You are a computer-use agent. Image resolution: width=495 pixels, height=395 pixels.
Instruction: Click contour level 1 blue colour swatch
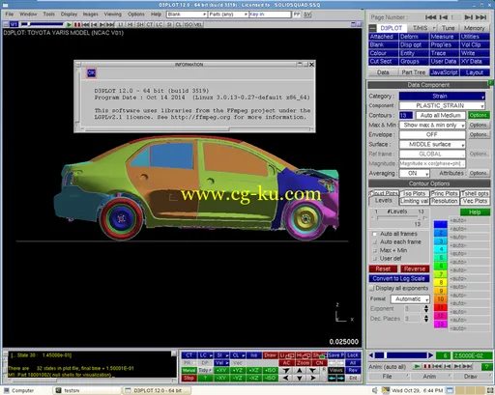tap(440, 224)
